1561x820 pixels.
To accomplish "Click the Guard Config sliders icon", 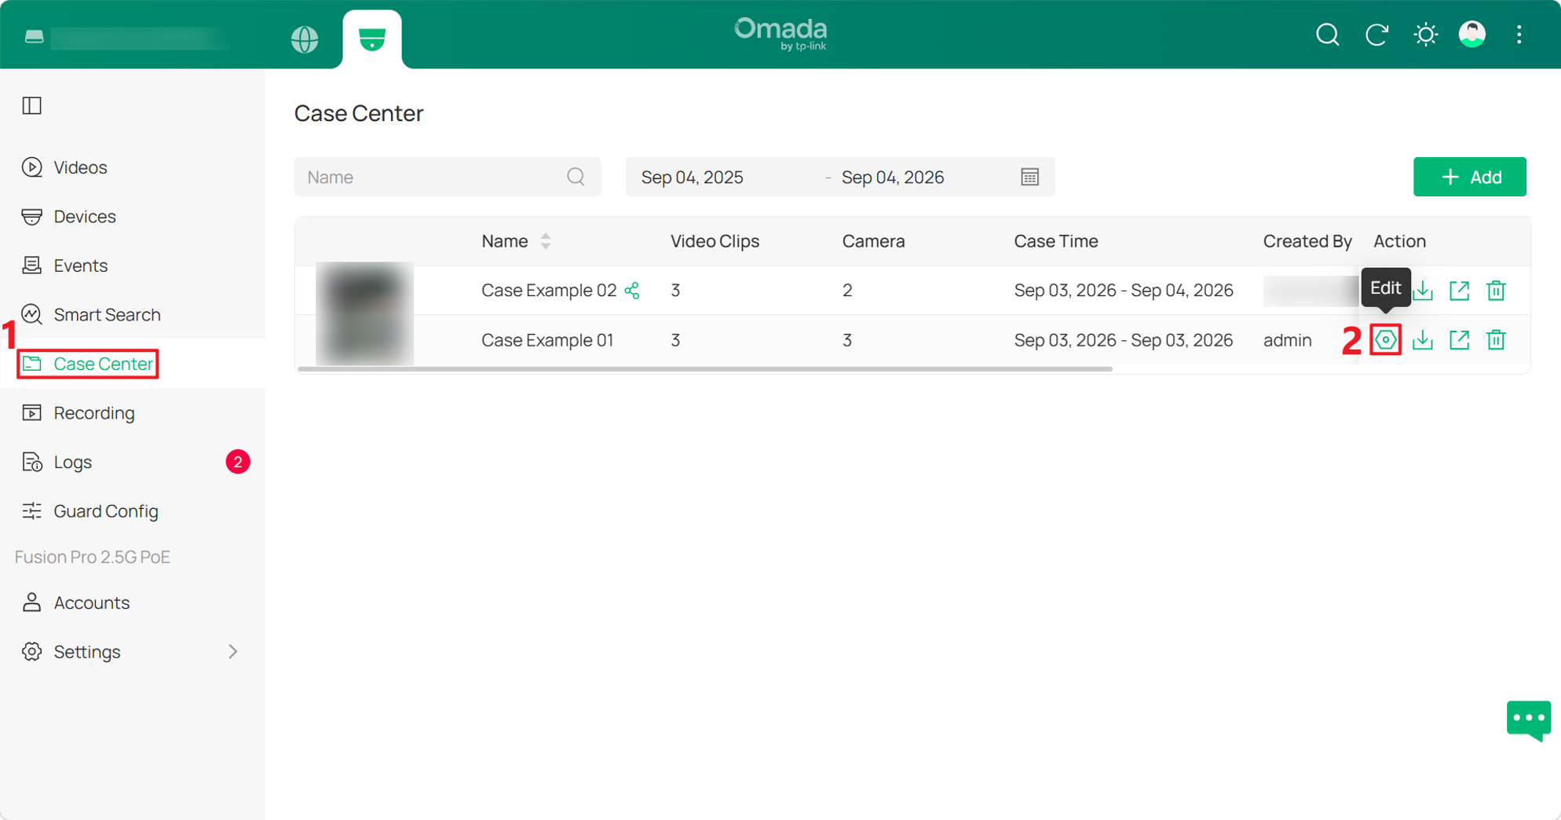I will coord(31,511).
